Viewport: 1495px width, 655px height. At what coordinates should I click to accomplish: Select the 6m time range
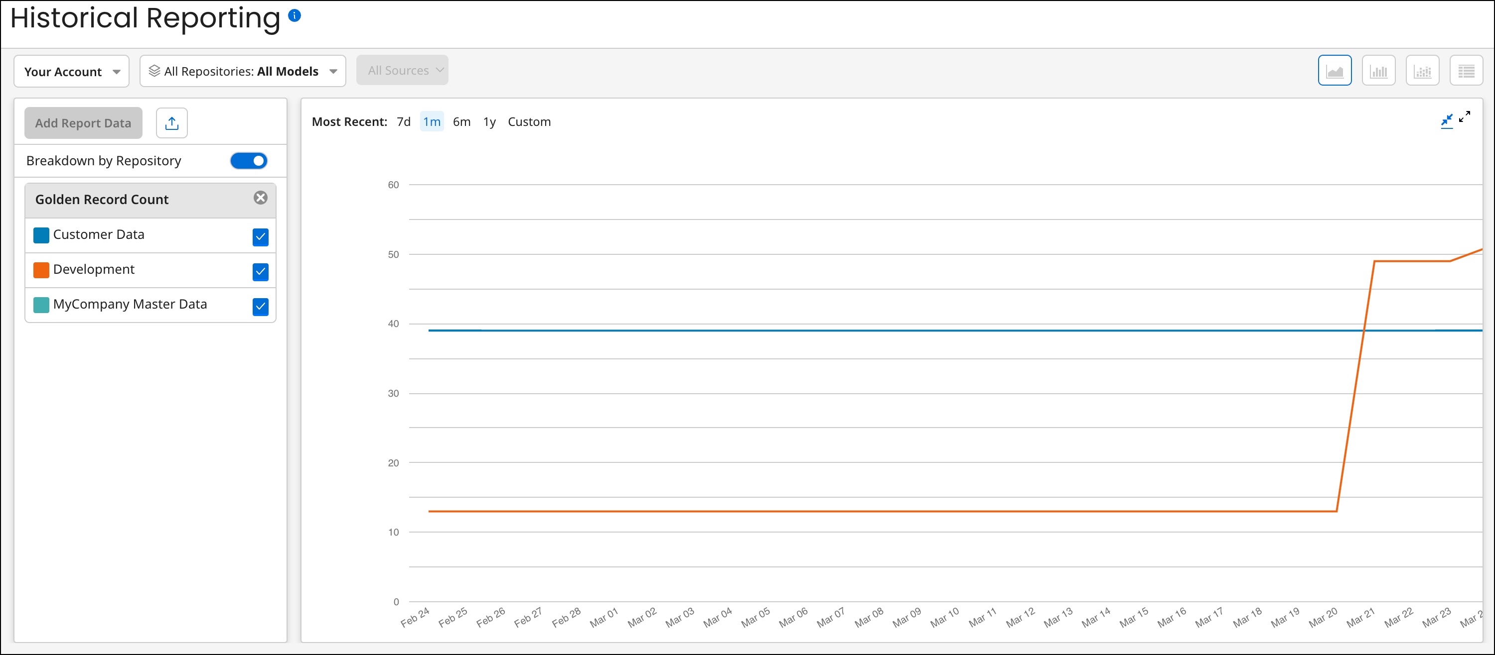[x=461, y=122]
